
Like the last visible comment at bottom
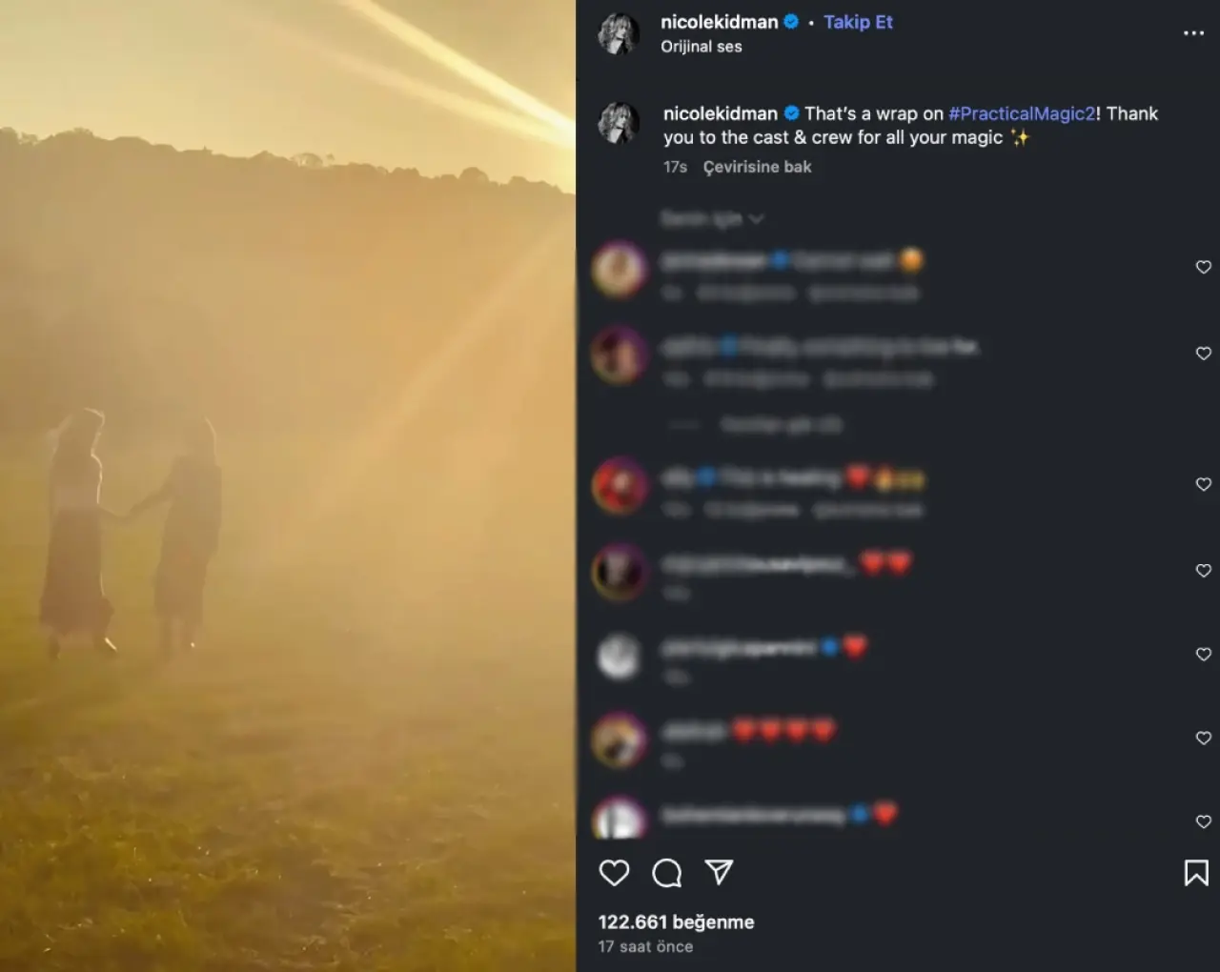coord(1203,821)
